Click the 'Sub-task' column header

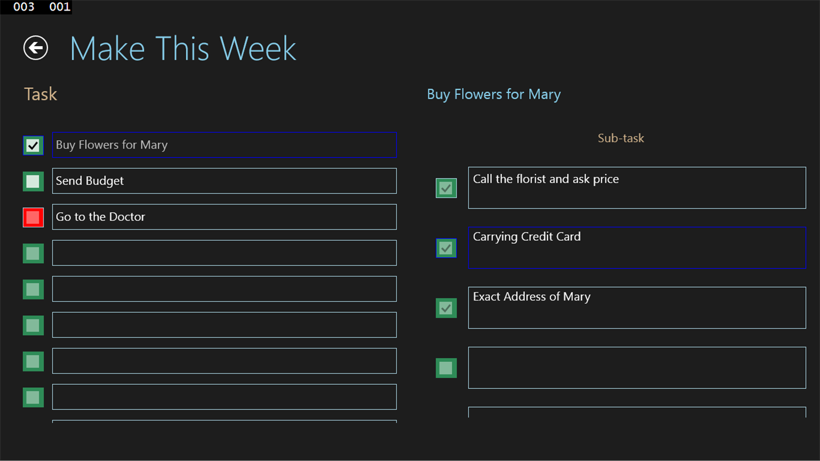click(621, 138)
